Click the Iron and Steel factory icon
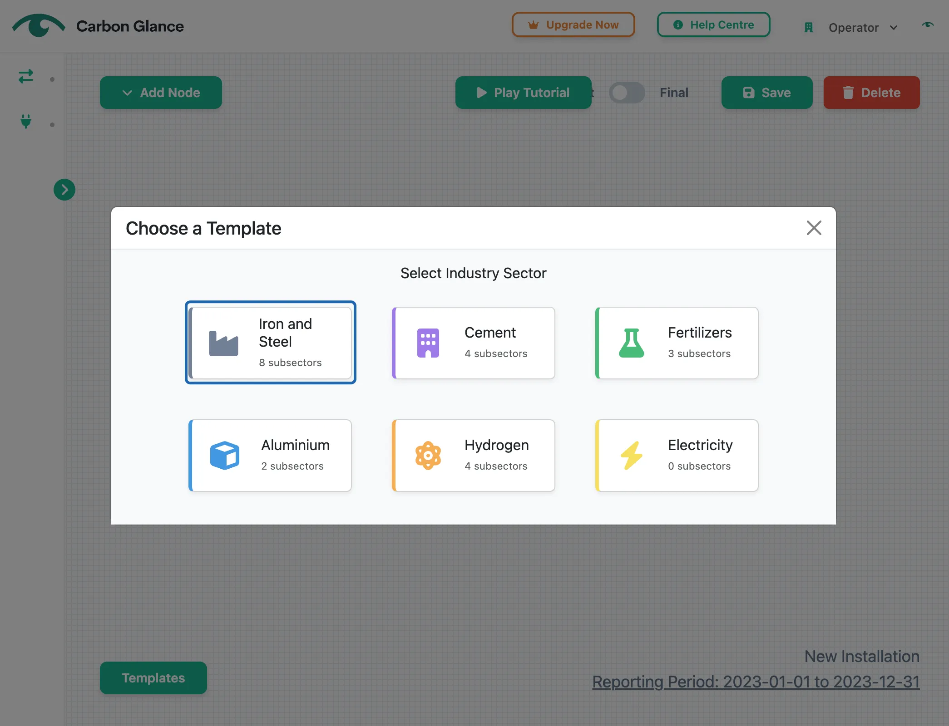 coord(223,343)
